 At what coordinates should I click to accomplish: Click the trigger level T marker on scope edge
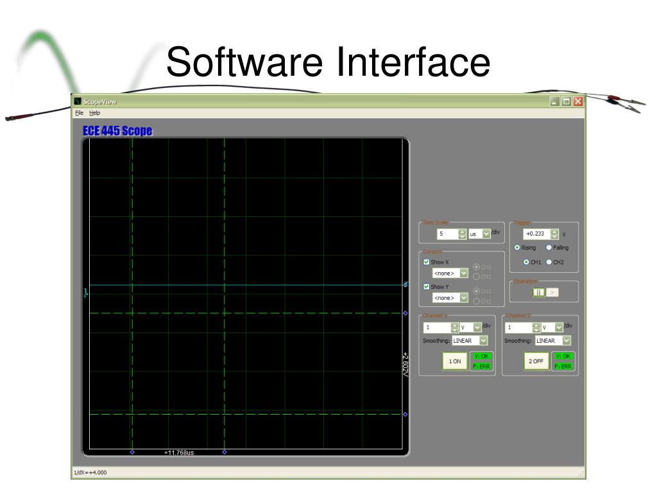405,284
